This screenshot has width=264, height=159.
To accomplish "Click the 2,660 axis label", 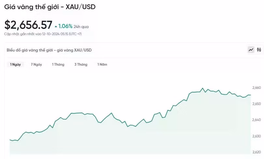I will (257, 88).
